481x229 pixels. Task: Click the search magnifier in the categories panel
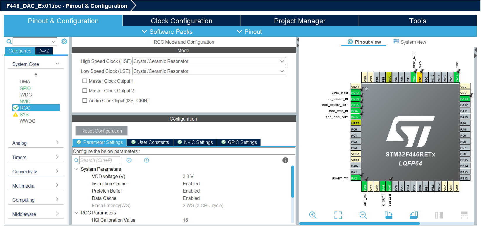point(9,41)
